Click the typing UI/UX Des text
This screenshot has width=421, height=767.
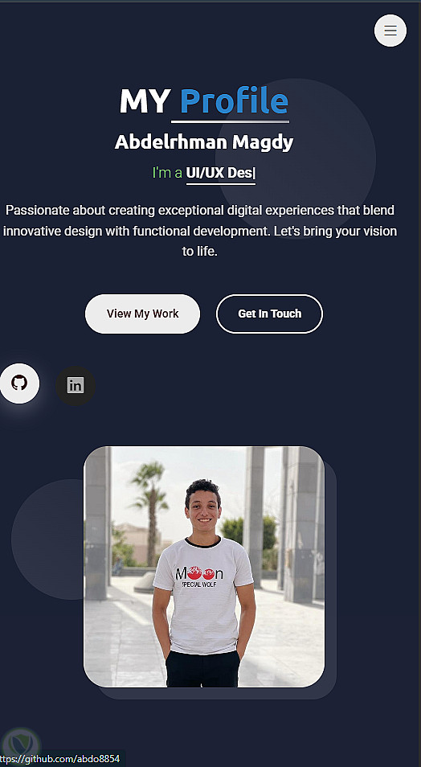pos(220,173)
